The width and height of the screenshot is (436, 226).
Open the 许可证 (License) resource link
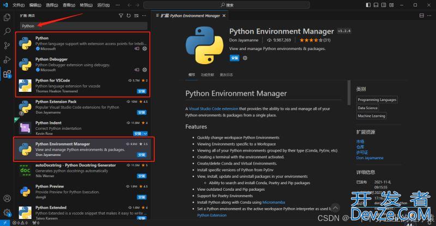(x=362, y=153)
